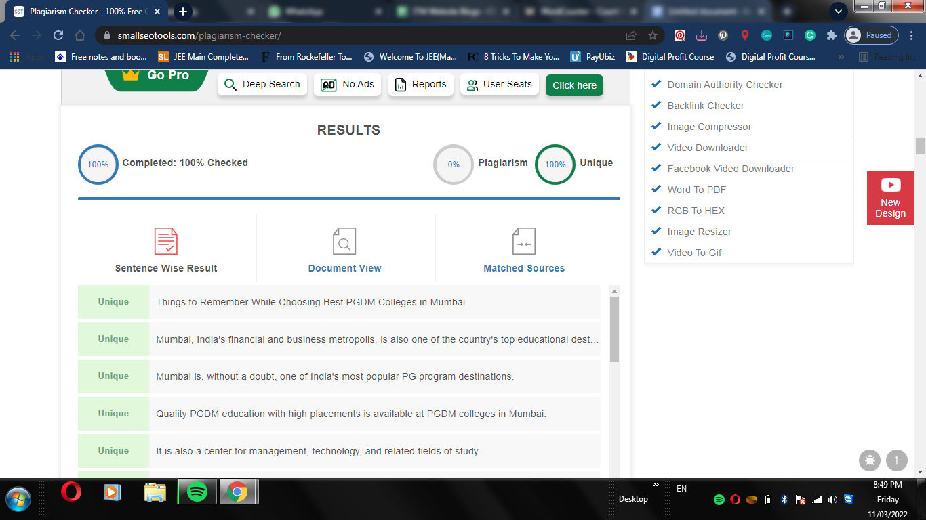Open the Sentence Wise Result icon
This screenshot has width=926, height=520.
[166, 241]
